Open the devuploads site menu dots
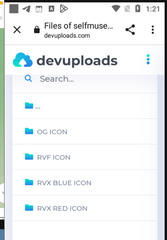 (x=148, y=59)
